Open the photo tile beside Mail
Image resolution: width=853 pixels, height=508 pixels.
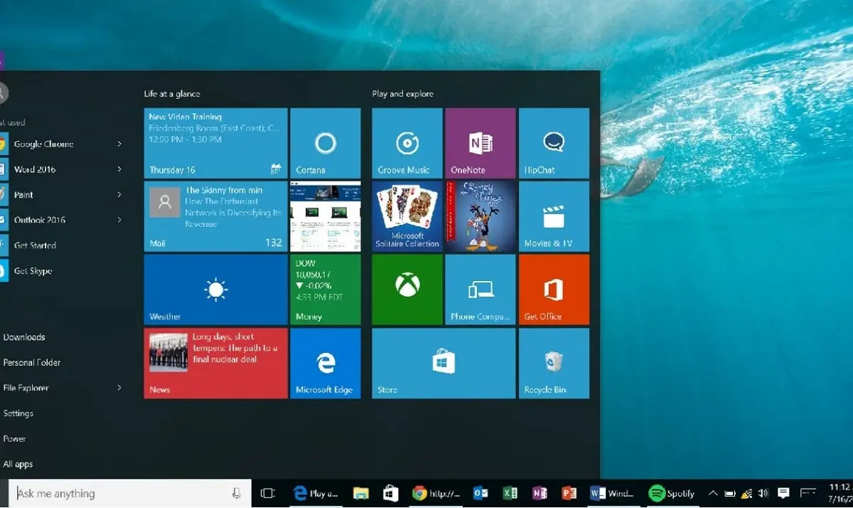[x=326, y=216]
